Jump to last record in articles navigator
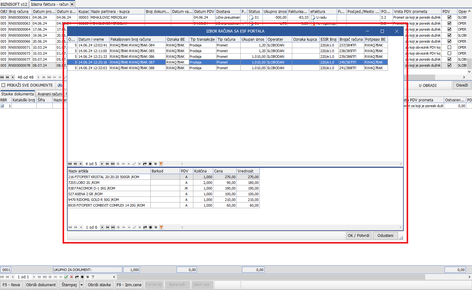Viewport: 472px width, 290px height. pyautogui.click(x=113, y=227)
